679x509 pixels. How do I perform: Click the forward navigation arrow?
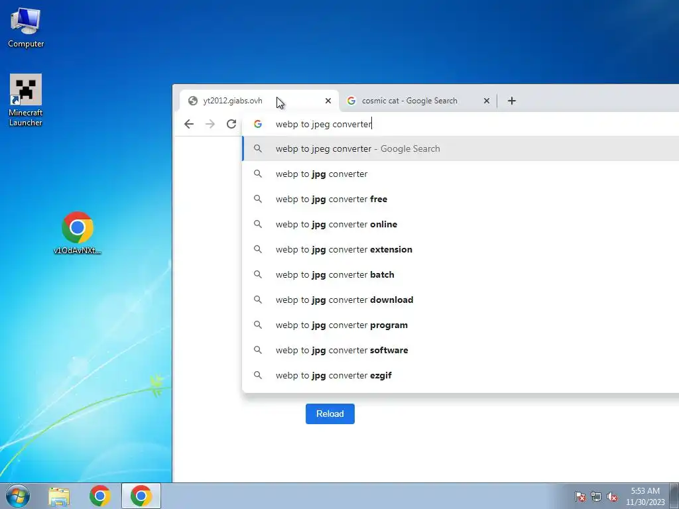210,124
